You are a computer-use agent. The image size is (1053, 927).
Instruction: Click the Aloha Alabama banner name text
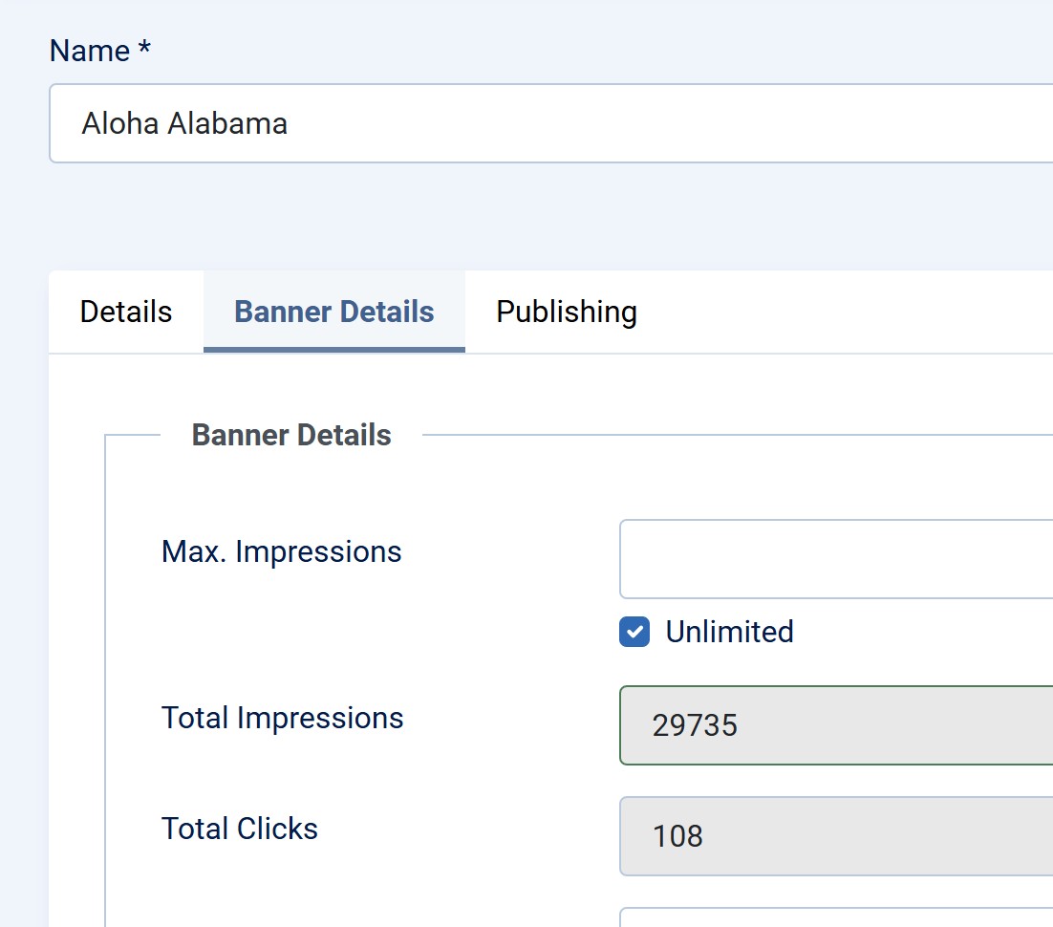pos(184,123)
